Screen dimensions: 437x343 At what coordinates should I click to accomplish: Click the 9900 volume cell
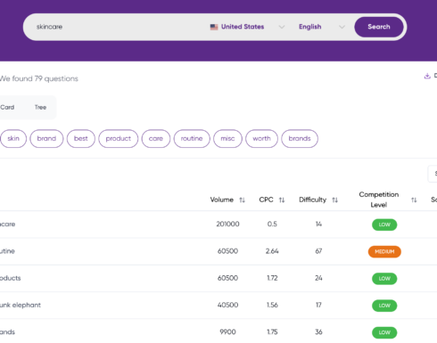click(x=227, y=332)
